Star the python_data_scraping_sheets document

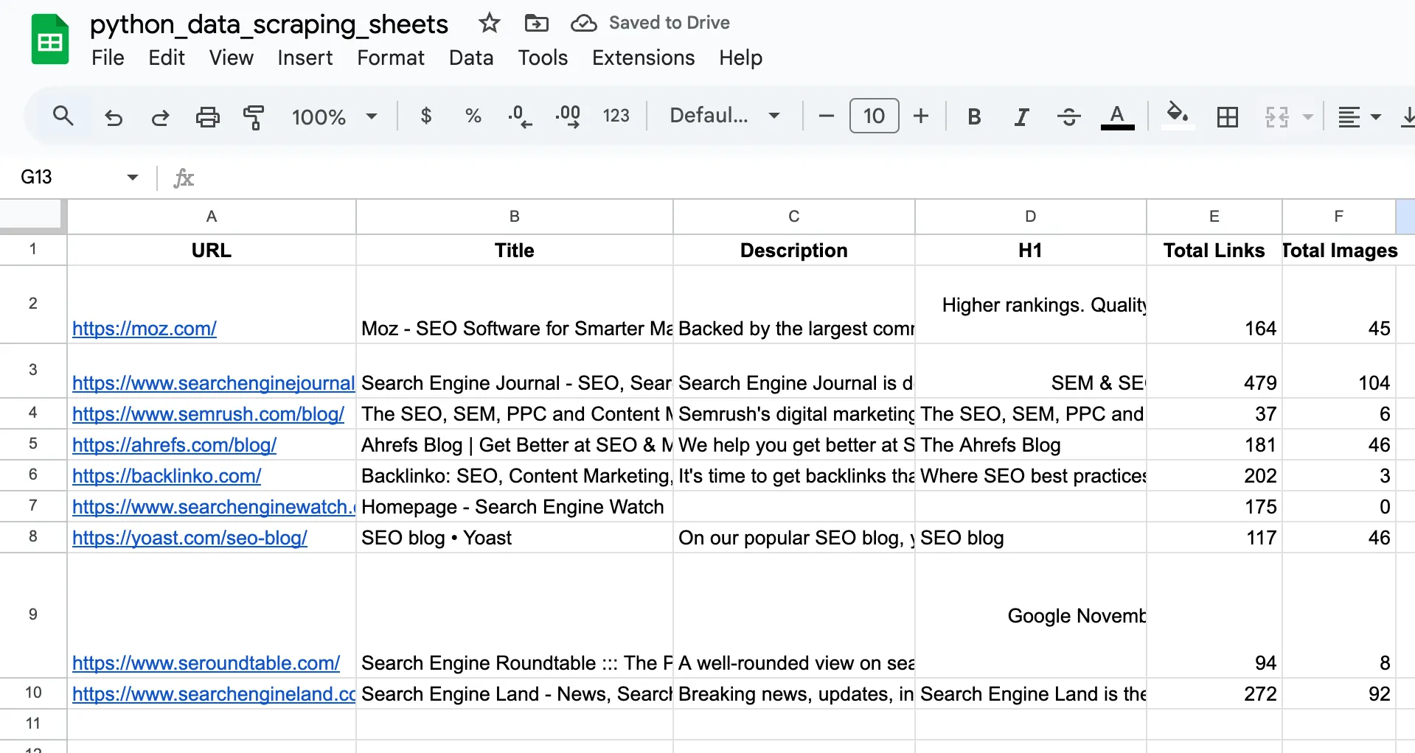[489, 23]
